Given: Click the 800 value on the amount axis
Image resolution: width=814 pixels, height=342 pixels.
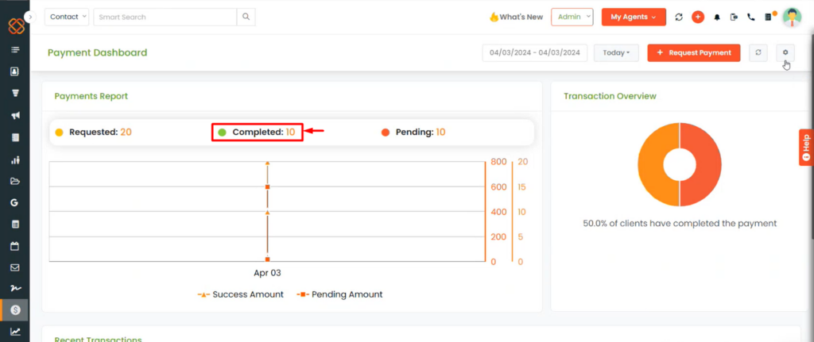Looking at the screenshot, I should tap(498, 162).
